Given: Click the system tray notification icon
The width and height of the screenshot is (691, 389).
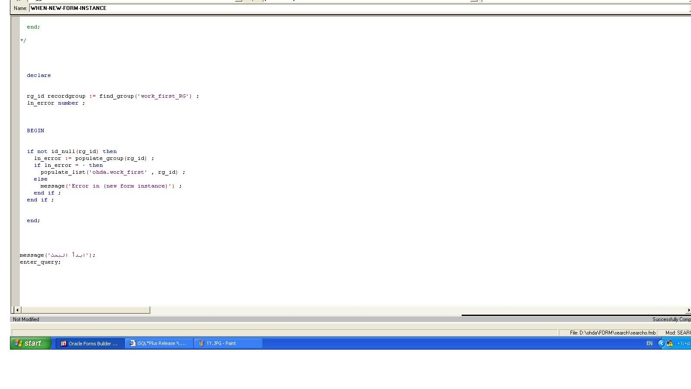Looking at the screenshot, I should (x=670, y=344).
